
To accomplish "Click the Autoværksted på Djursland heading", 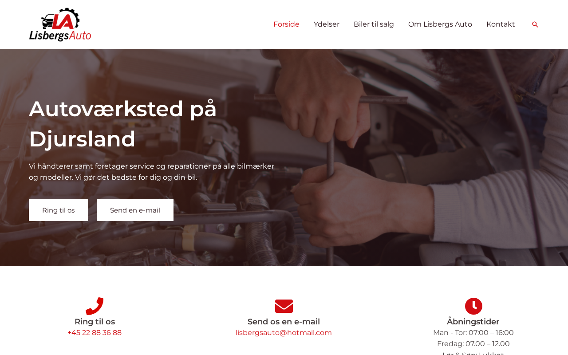I will (x=123, y=124).
